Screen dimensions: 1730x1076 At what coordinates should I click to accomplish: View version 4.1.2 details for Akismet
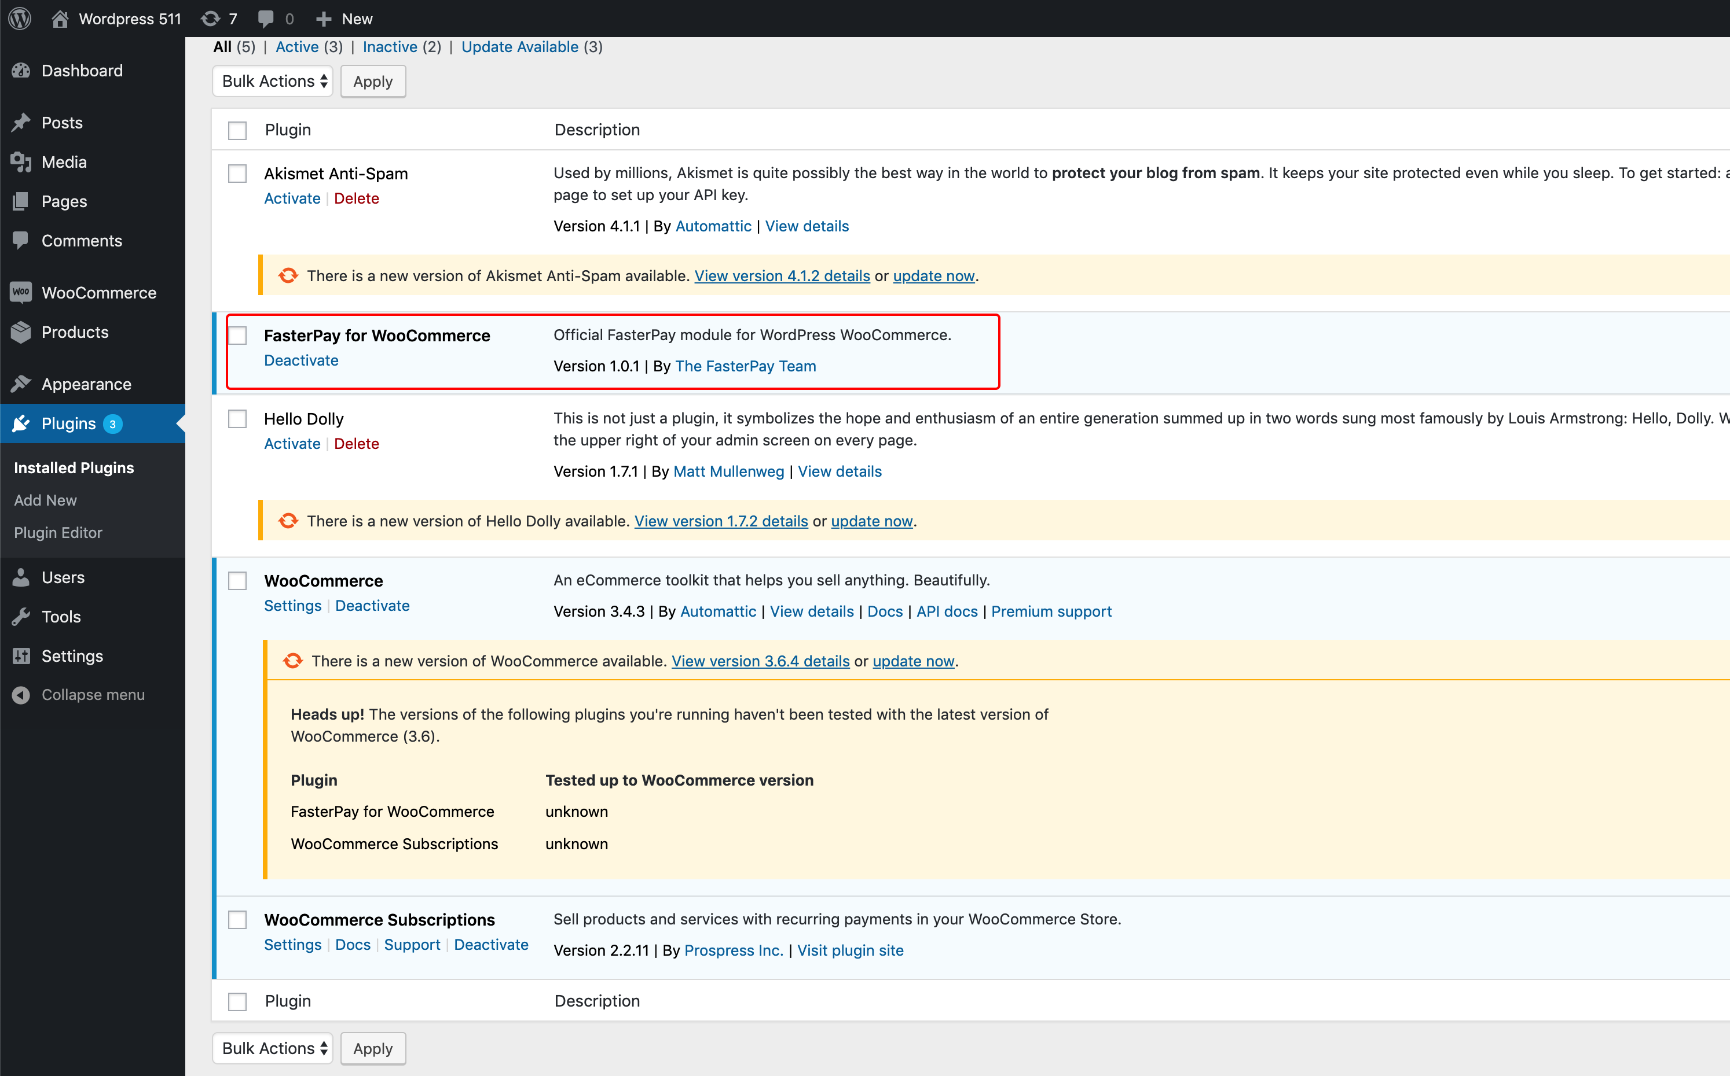[782, 275]
